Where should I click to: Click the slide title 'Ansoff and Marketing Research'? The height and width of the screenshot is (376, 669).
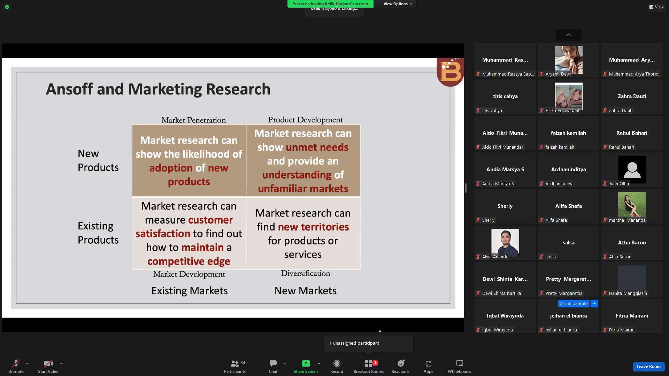pyautogui.click(x=158, y=89)
